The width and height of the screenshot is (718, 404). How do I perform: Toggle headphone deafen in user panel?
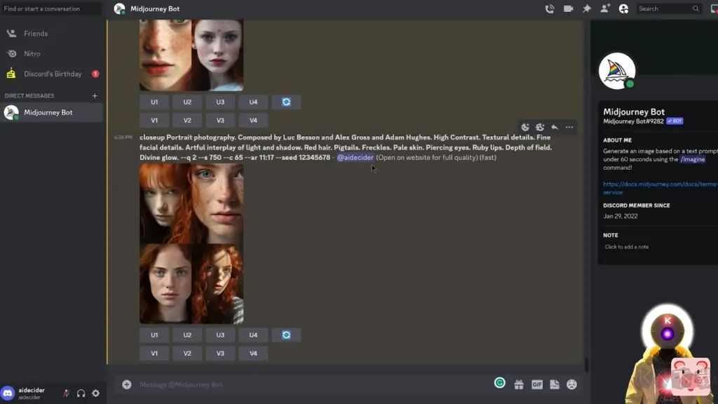click(81, 393)
